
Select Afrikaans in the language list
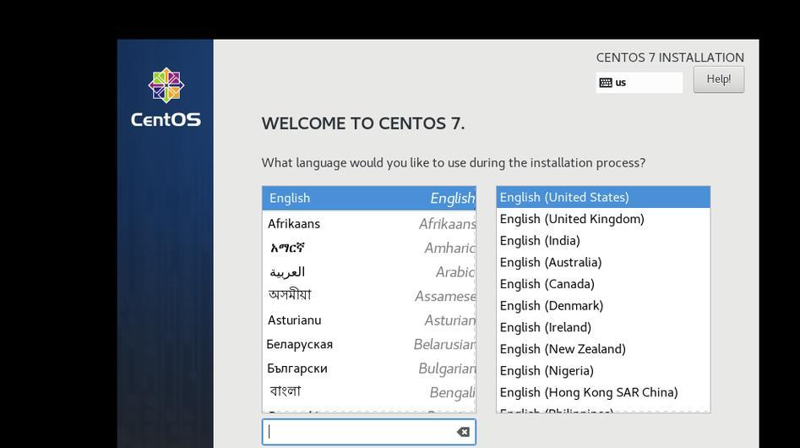tap(369, 223)
